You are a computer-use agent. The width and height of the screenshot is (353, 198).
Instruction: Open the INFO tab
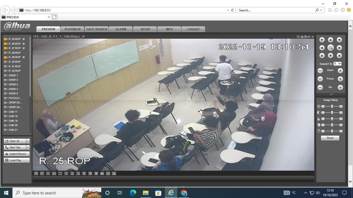tap(169, 29)
